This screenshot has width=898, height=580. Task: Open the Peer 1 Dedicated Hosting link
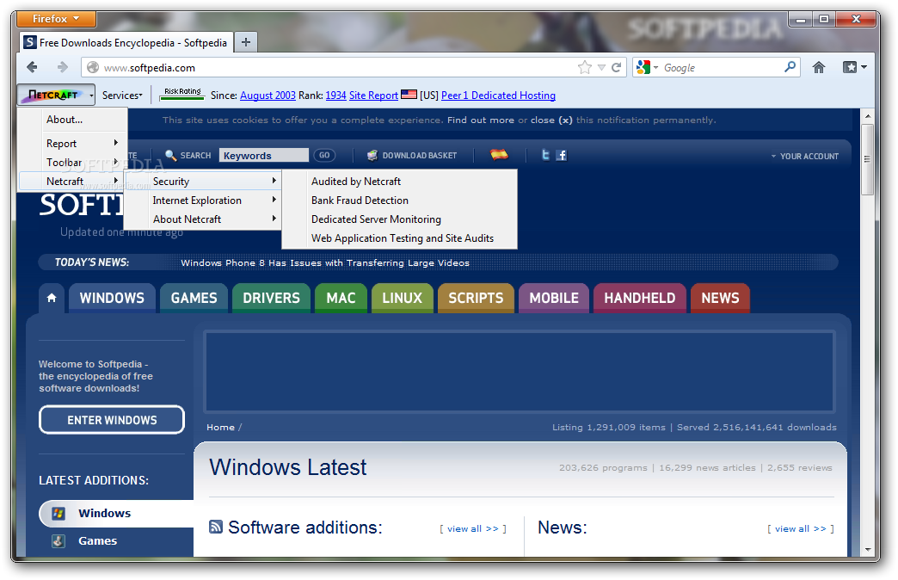[x=498, y=96]
